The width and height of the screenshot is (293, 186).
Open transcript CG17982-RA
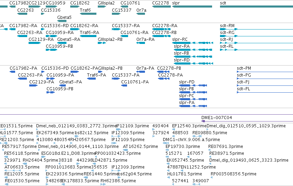23,25
